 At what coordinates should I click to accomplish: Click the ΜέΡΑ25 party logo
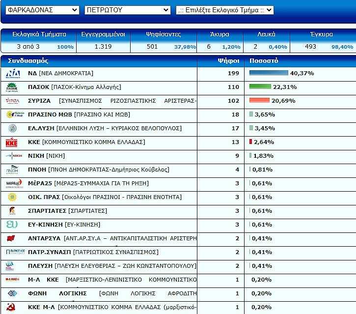point(13,183)
